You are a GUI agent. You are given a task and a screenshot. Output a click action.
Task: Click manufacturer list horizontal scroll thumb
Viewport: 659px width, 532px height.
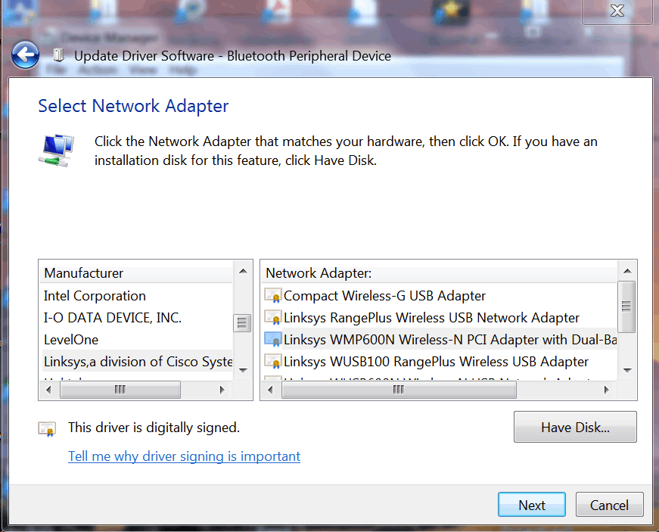pos(120,390)
